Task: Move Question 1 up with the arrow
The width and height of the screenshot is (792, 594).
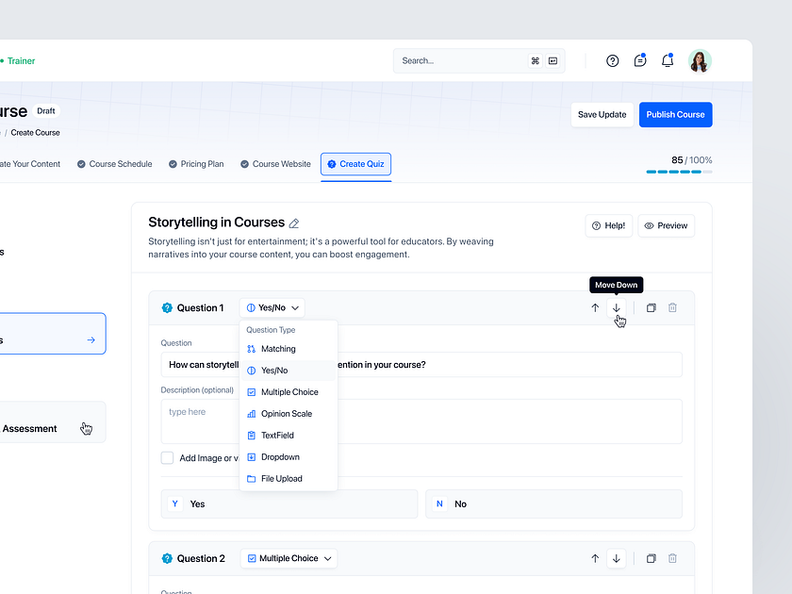Action: tap(595, 307)
